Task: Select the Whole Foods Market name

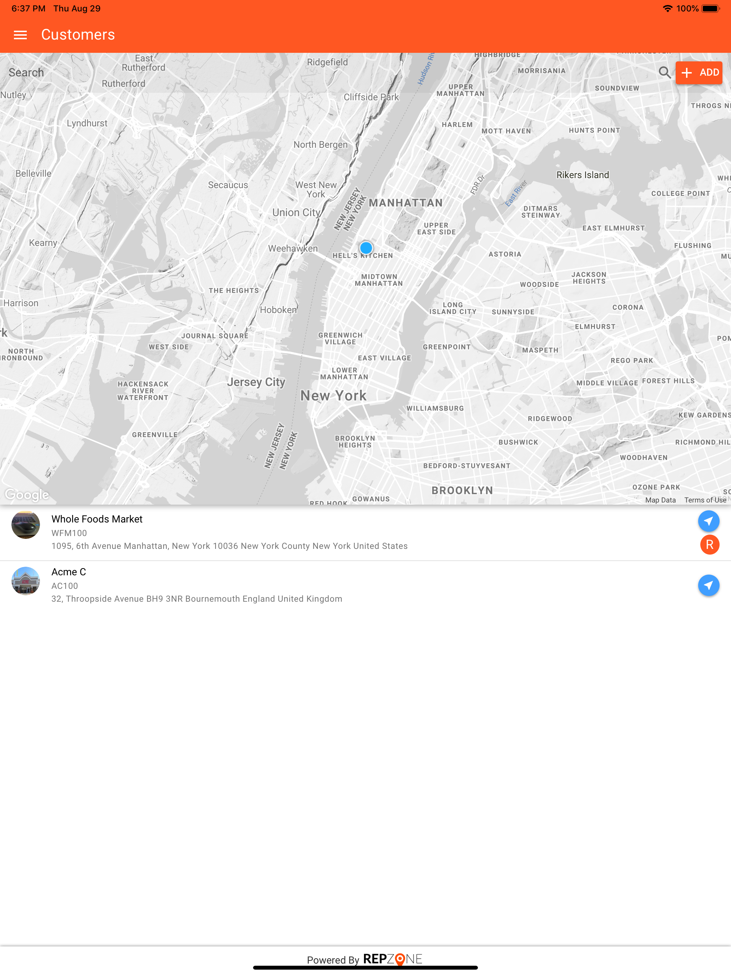Action: pyautogui.click(x=97, y=519)
